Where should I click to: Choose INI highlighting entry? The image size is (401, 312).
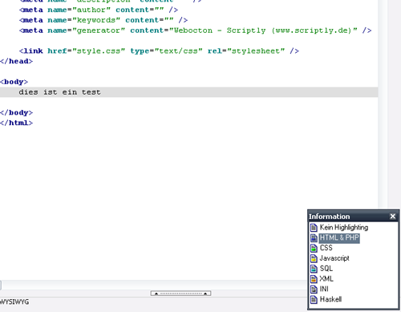[x=324, y=289]
